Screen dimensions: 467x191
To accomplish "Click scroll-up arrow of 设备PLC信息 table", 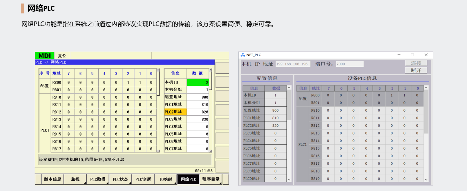I will [x=426, y=88].
